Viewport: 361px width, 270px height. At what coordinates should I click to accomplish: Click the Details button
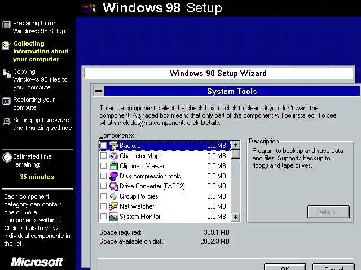[x=328, y=211]
